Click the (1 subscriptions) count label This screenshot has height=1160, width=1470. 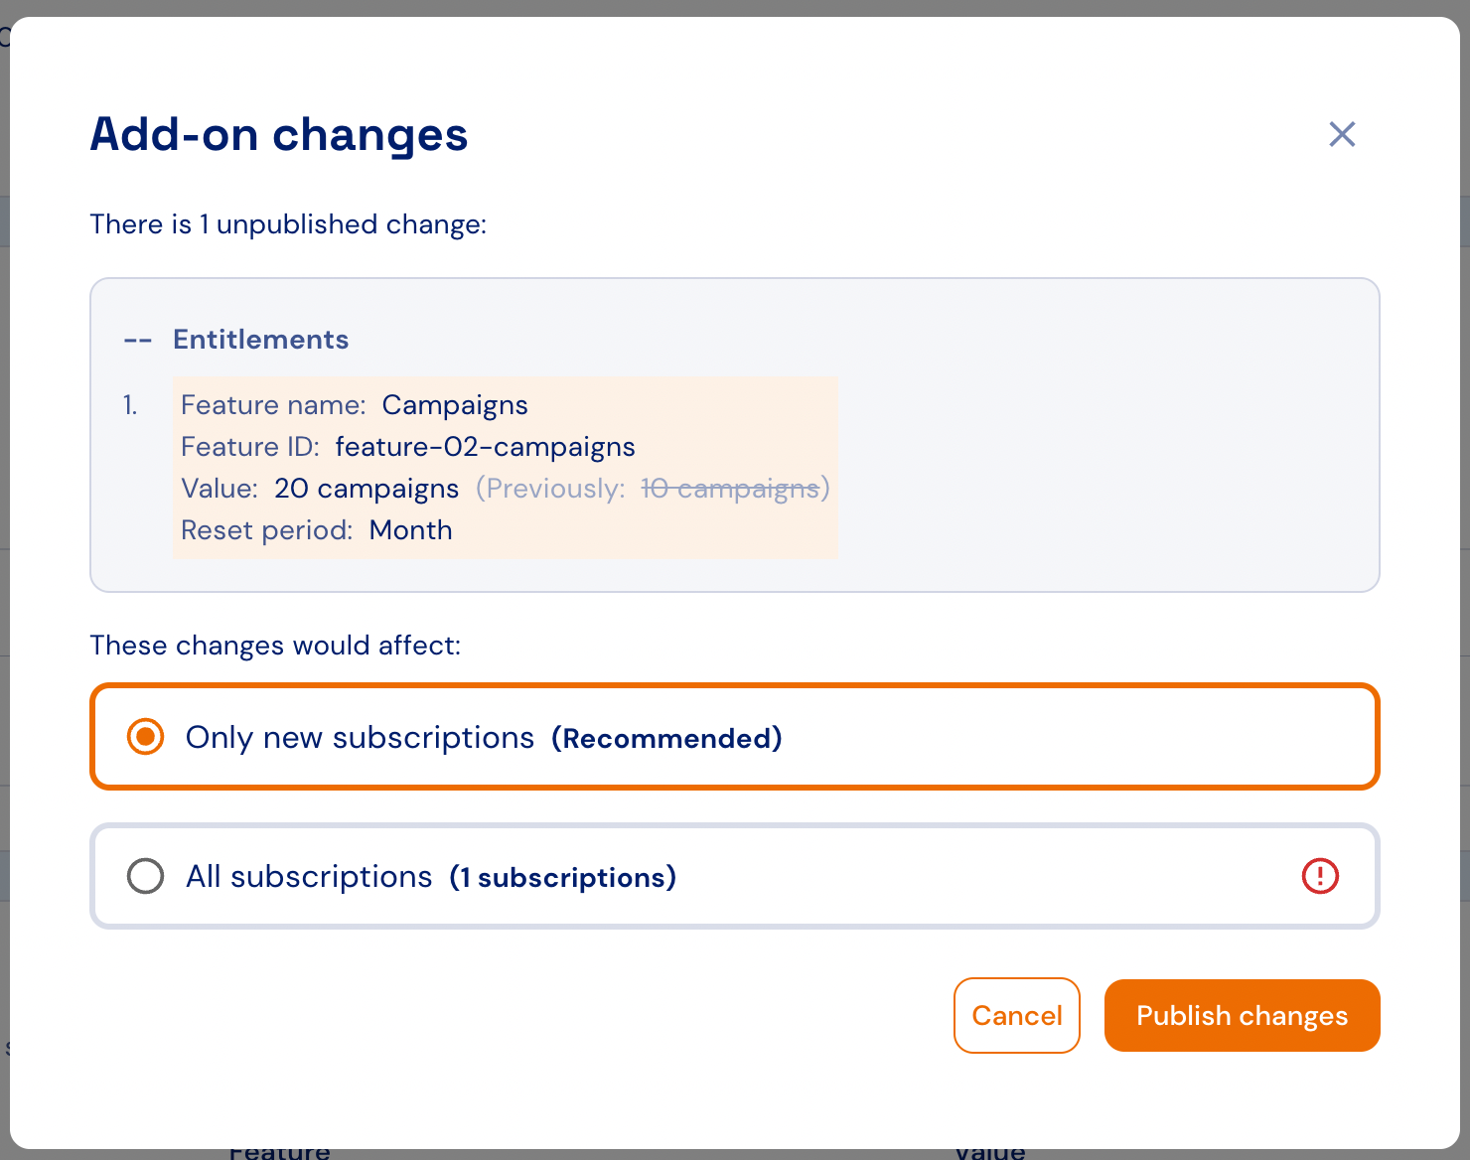pyautogui.click(x=563, y=877)
